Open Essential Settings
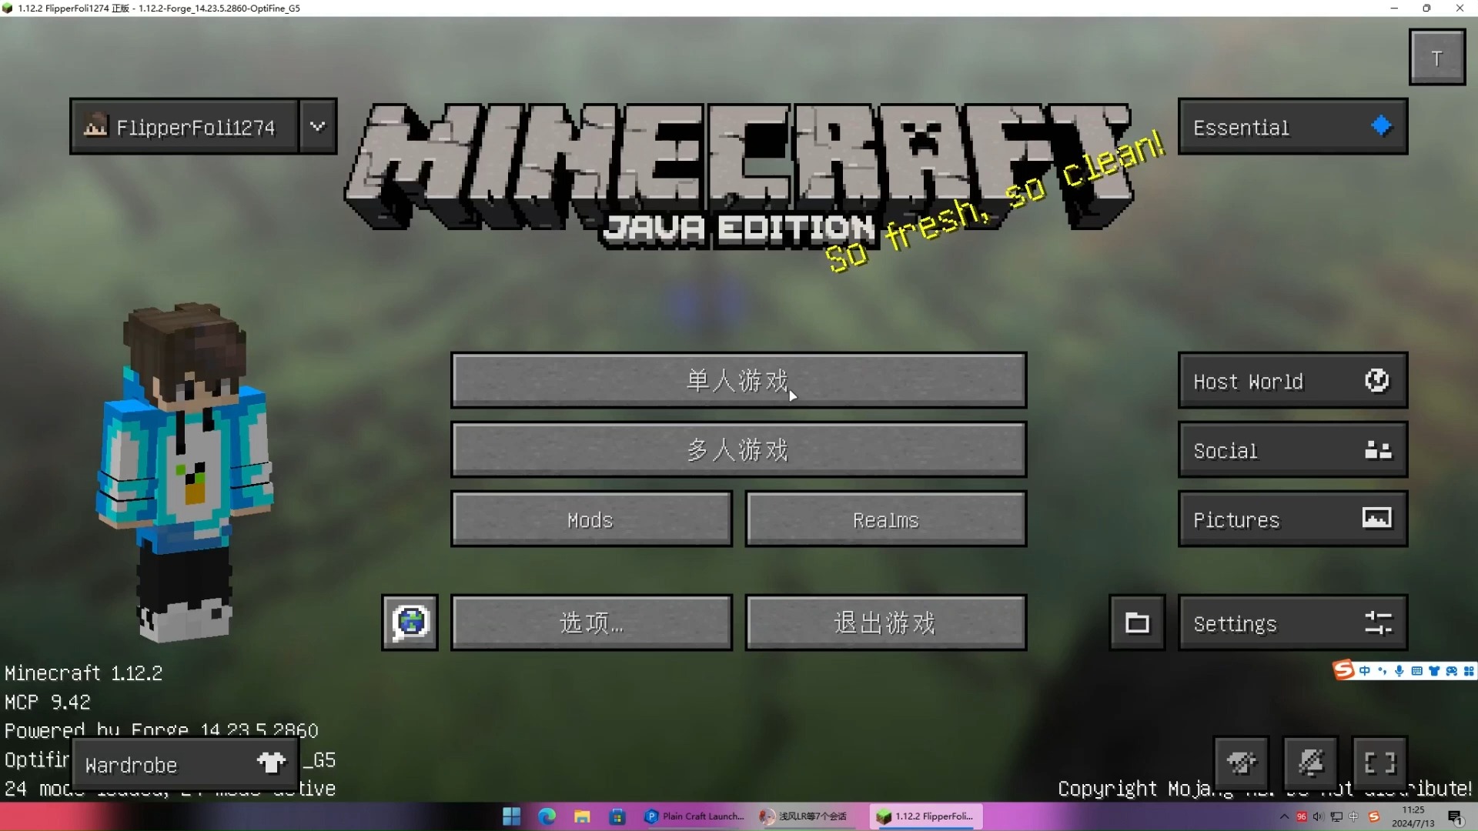 tap(1292, 622)
